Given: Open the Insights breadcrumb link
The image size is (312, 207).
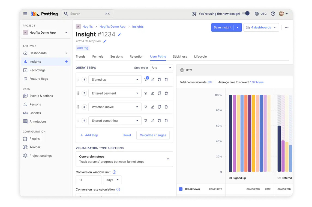Looking at the screenshot, I should [x=138, y=26].
